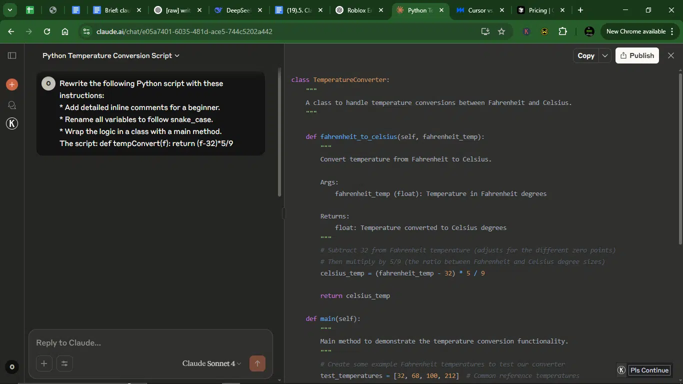This screenshot has width=683, height=384.
Task: Bookmark this page with the star
Action: point(501,31)
